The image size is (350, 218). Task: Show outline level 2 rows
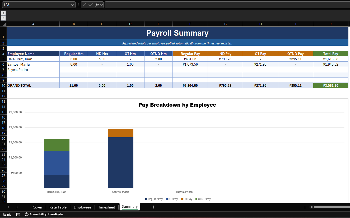point(3,18)
